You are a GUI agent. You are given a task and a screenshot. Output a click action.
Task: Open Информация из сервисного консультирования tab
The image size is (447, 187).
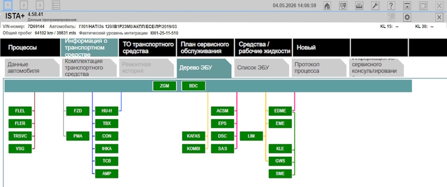[x=376, y=68]
